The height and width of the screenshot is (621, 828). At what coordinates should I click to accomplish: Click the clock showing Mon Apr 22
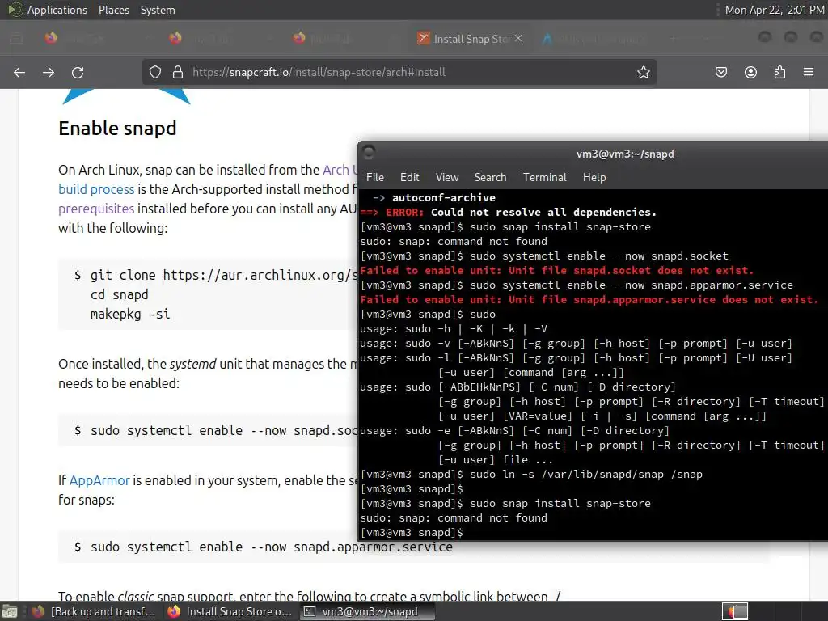774,10
